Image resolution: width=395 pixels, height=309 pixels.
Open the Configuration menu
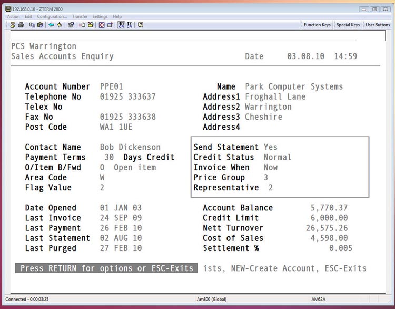pyautogui.click(x=52, y=17)
